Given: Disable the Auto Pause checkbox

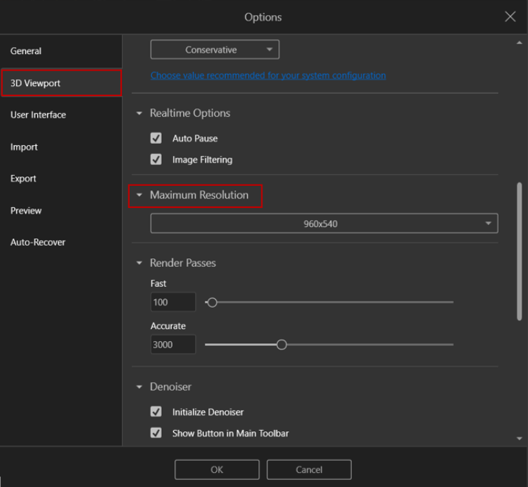Looking at the screenshot, I should (156, 138).
